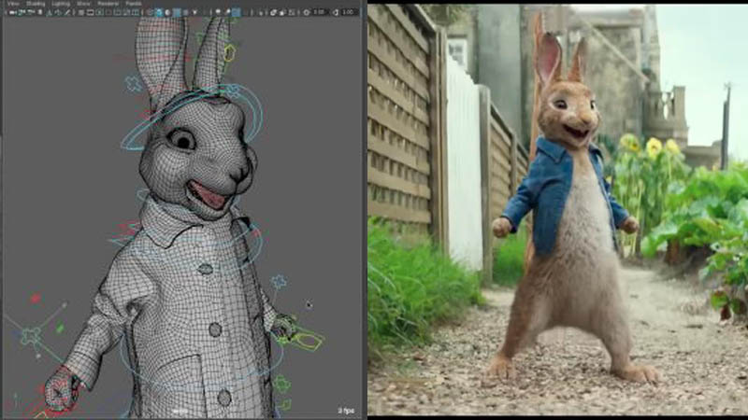748x420 pixels.
Task: Click the Select Camera icon
Action: pyautogui.click(x=12, y=12)
